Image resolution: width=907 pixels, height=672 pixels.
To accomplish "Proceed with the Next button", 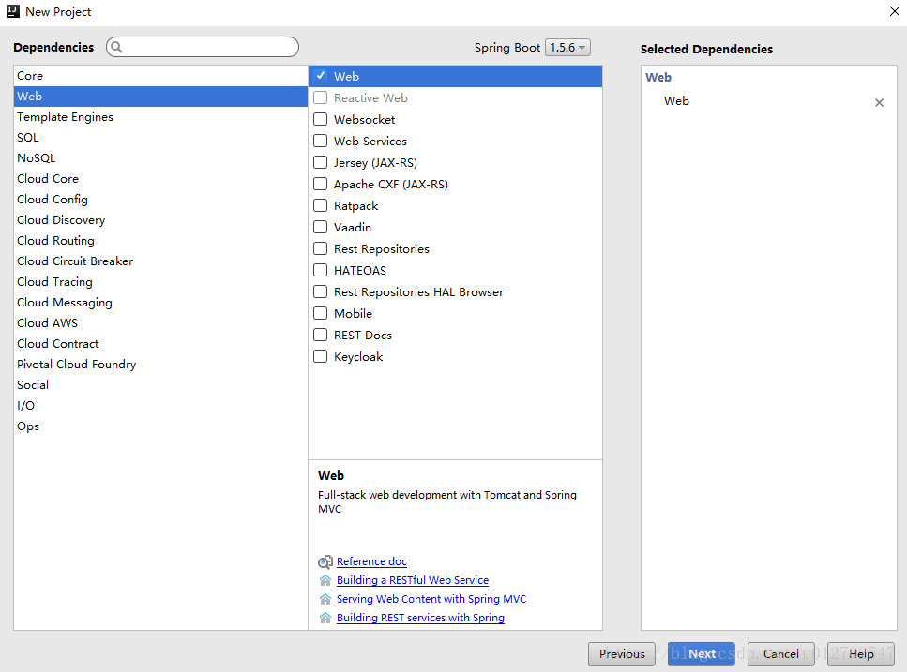I will pyautogui.click(x=702, y=653).
